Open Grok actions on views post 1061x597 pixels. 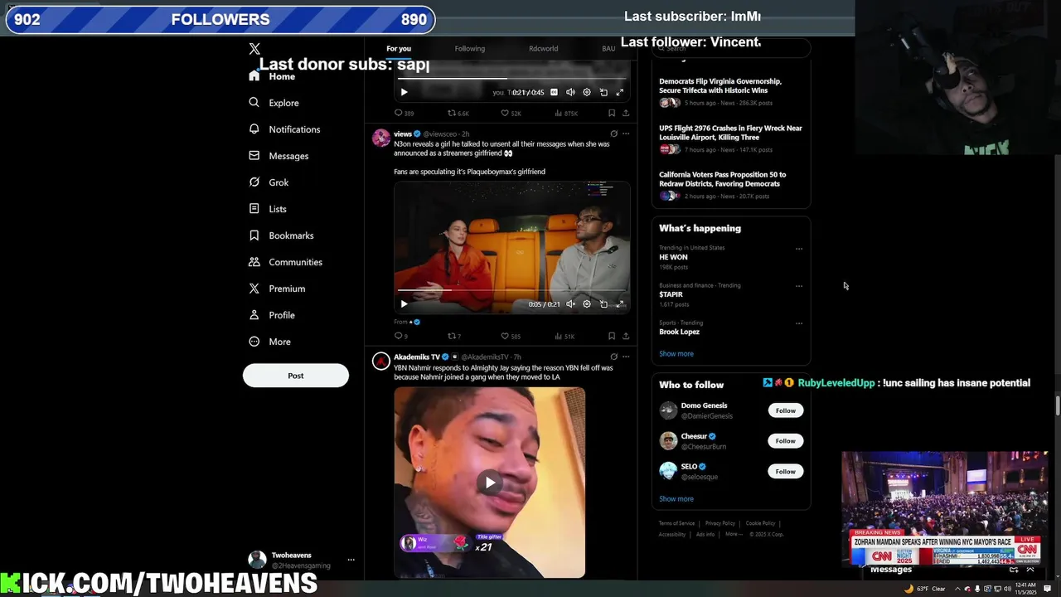point(613,133)
